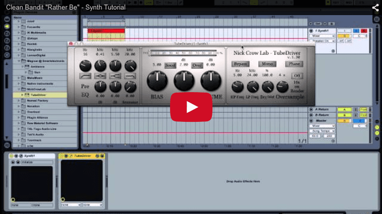Toggle the Bypass button in TubeDriver

coord(240,64)
